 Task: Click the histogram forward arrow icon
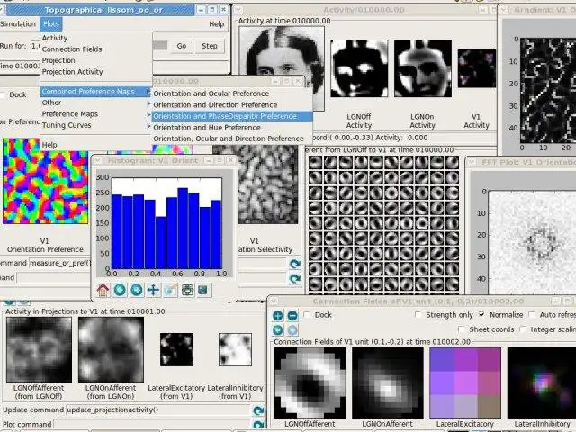click(136, 290)
